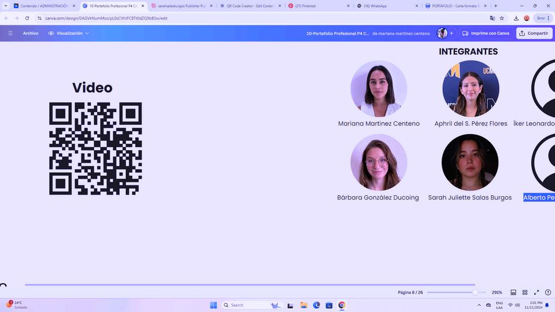Image resolution: width=555 pixels, height=312 pixels.
Task: Open browser downloads
Action: click(516, 18)
